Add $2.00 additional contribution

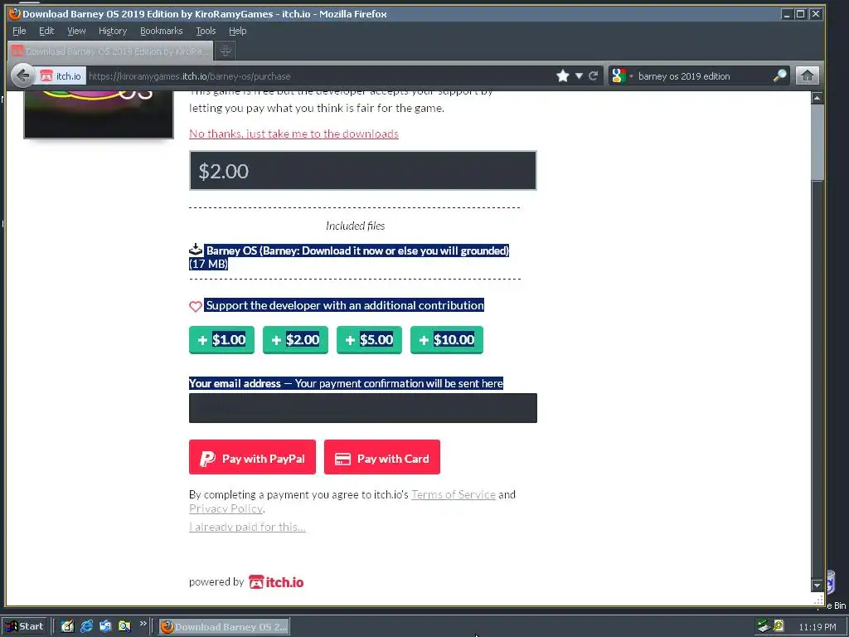295,339
